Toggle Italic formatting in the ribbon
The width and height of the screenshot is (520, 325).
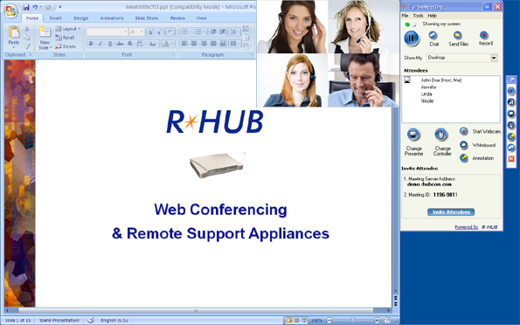(x=101, y=44)
